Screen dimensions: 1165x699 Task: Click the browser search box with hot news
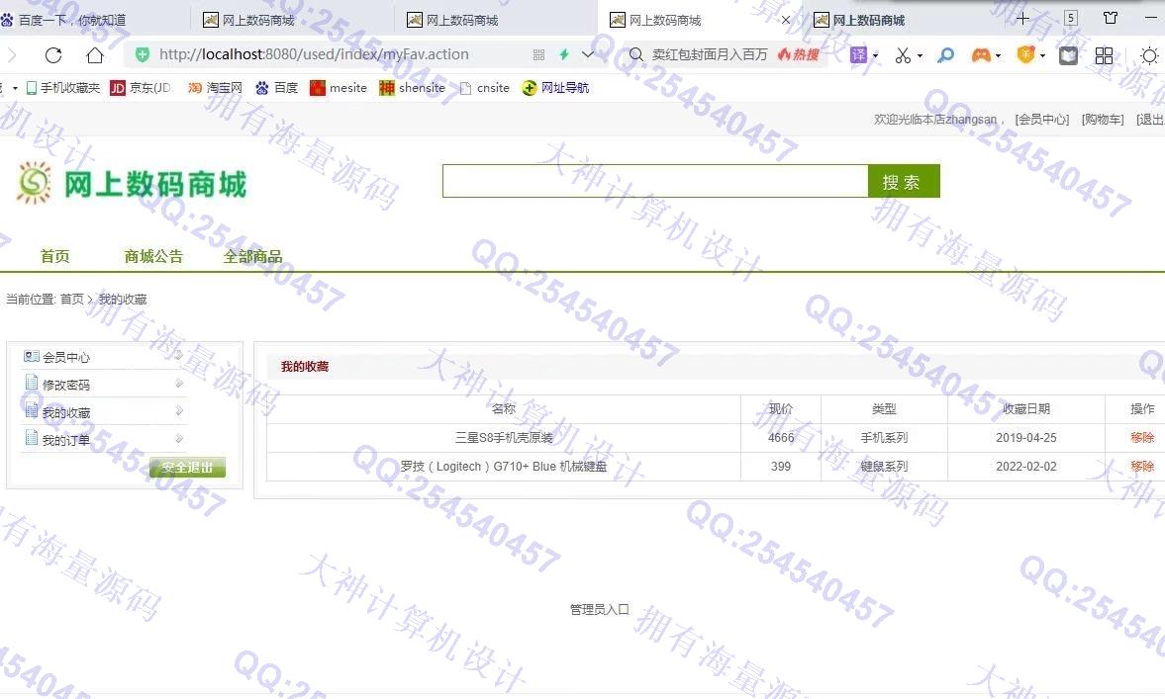point(725,54)
